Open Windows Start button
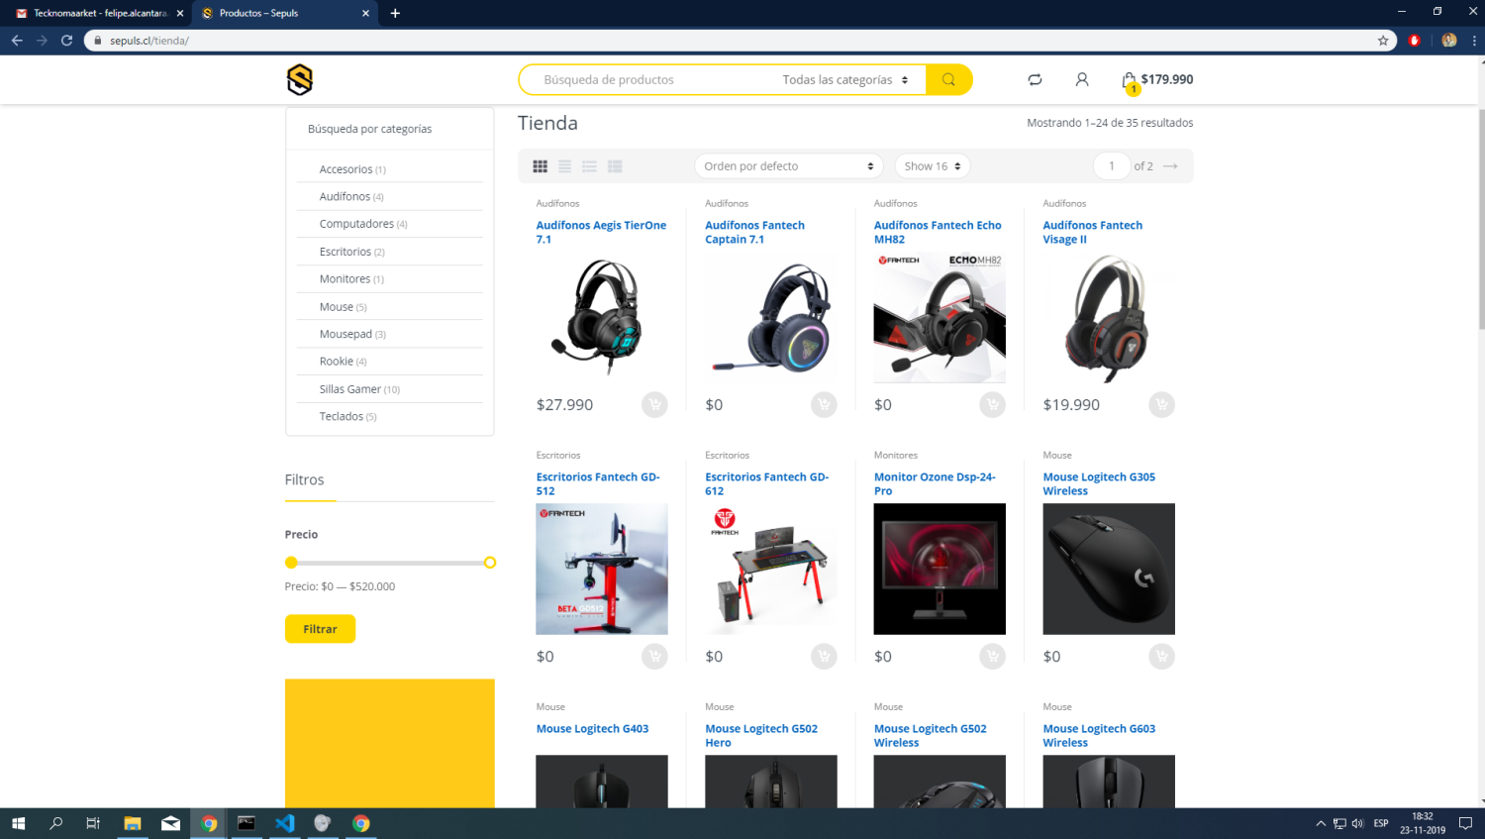This screenshot has width=1485, height=839. (18, 823)
